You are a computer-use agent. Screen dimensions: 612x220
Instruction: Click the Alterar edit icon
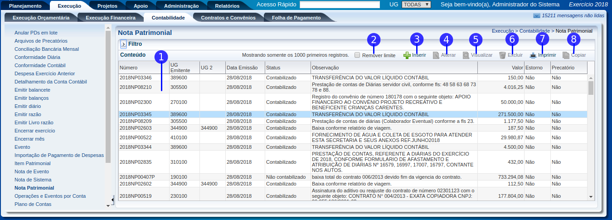click(x=436, y=55)
